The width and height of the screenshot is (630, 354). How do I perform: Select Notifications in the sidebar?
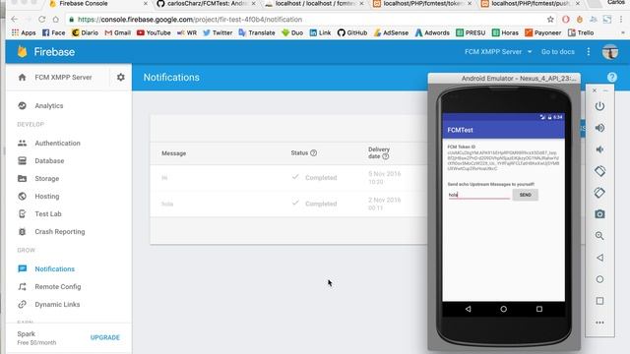tap(55, 268)
